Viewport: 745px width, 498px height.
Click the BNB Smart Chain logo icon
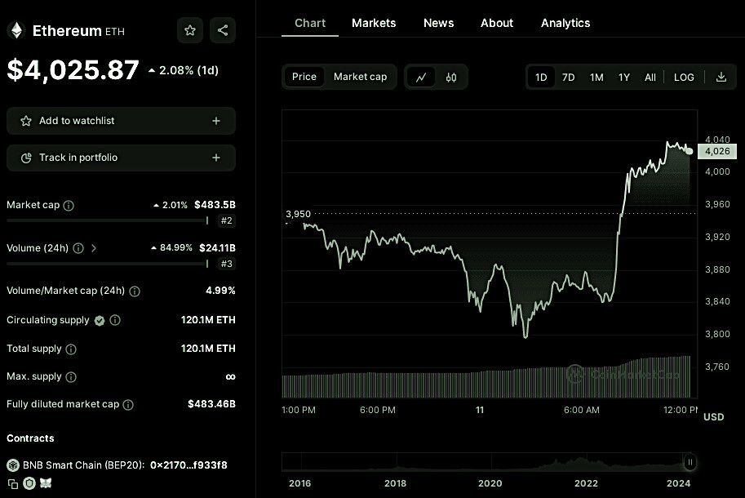(x=13, y=465)
